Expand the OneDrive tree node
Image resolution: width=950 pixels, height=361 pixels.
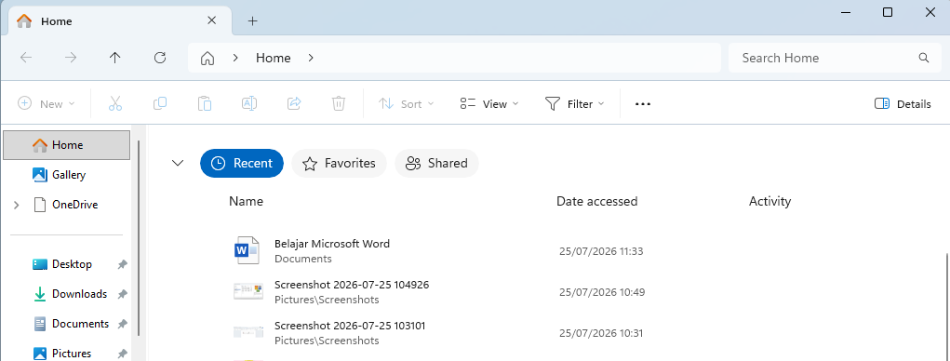17,206
